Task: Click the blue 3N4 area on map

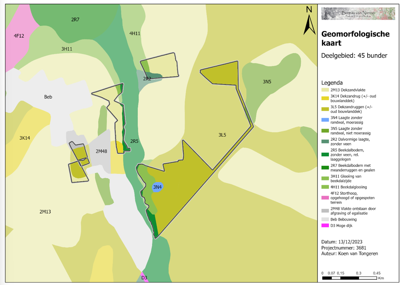Action: pyautogui.click(x=157, y=187)
